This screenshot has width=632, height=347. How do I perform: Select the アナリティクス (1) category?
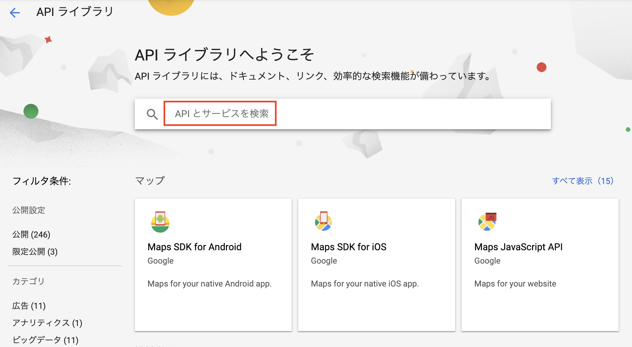click(x=47, y=323)
